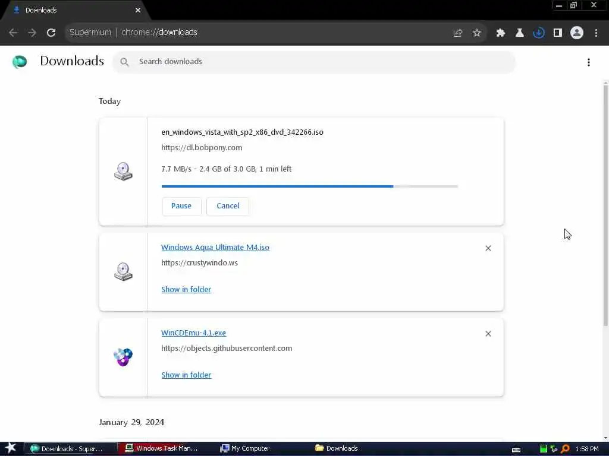Click the WinCDEmu application icon

123,357
